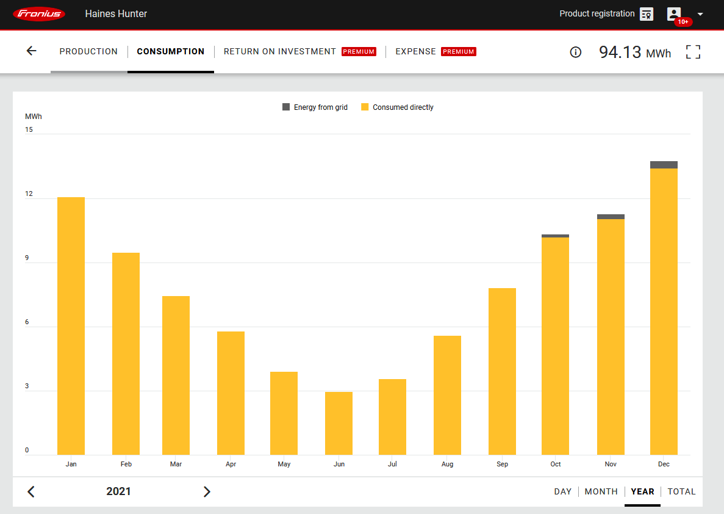Image resolution: width=724 pixels, height=514 pixels.
Task: Open Return on Investment premium tab
Action: click(280, 51)
